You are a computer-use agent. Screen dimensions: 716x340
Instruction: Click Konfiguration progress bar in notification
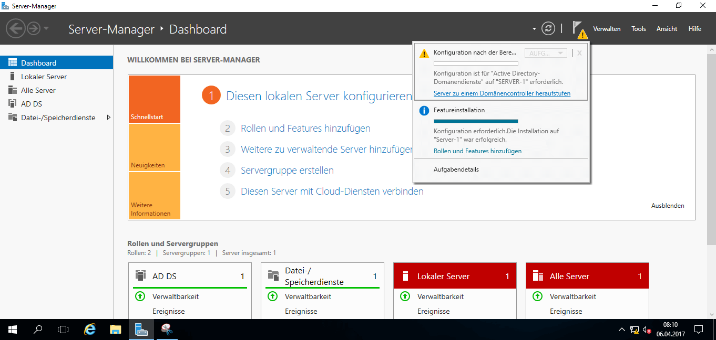tap(476, 63)
